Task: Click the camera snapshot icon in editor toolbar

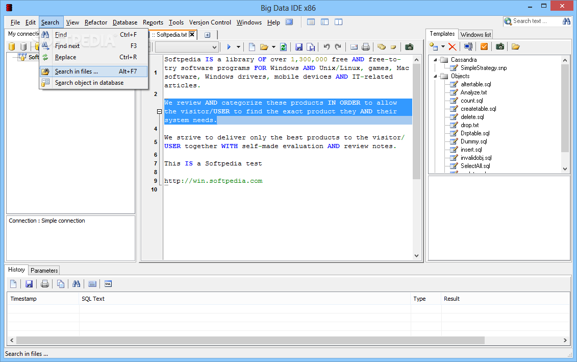Action: [409, 47]
